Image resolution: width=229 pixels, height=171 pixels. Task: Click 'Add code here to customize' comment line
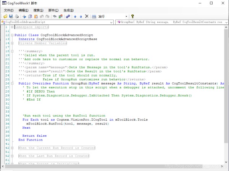click(x=84, y=59)
